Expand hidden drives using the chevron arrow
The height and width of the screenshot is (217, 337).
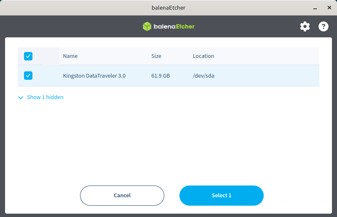point(21,97)
